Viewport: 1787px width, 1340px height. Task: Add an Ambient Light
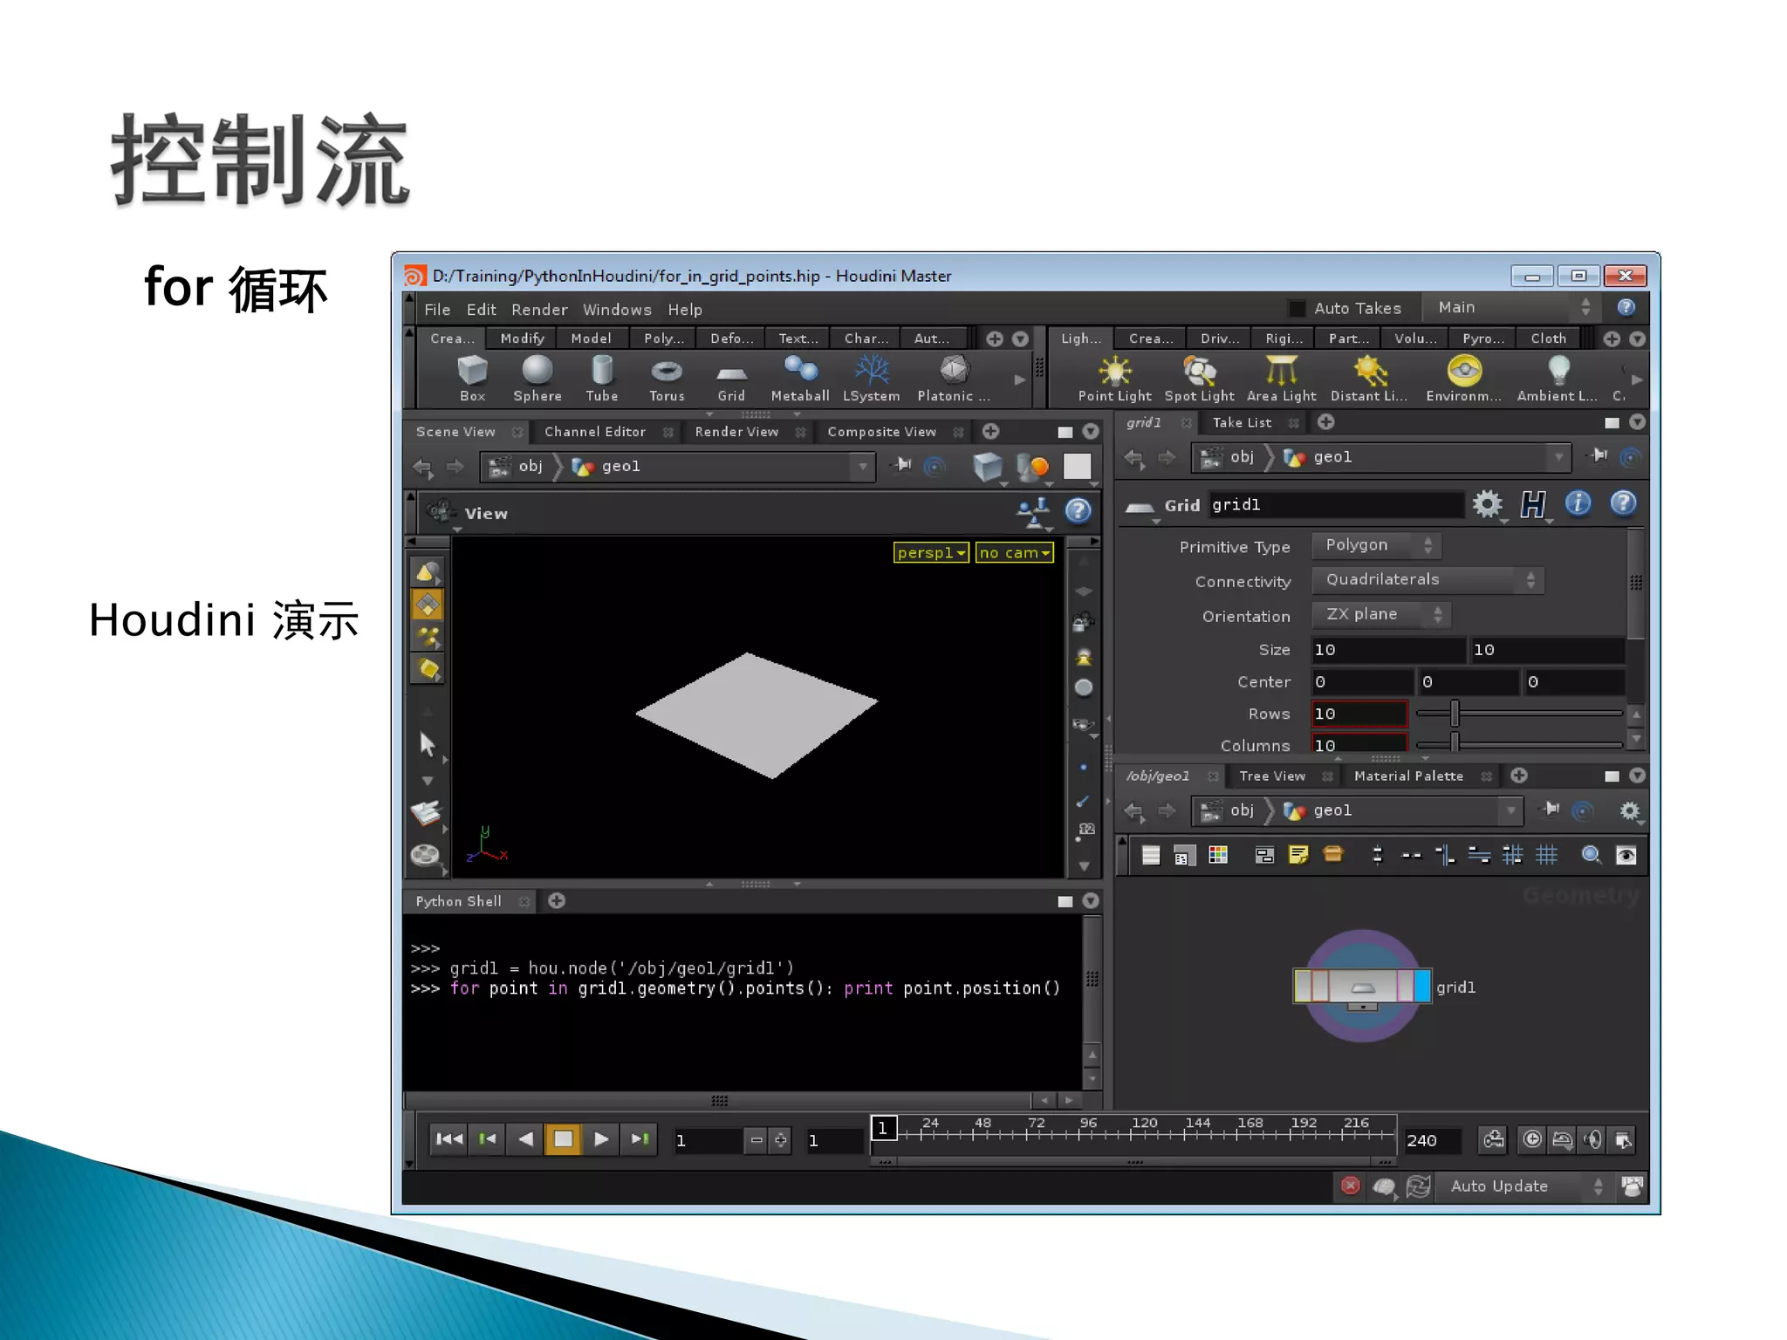point(1558,379)
